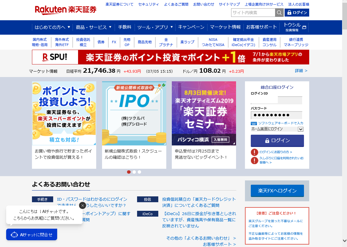Open サイトマップ header link
This screenshot has height=247, width=347.
(x=229, y=4)
